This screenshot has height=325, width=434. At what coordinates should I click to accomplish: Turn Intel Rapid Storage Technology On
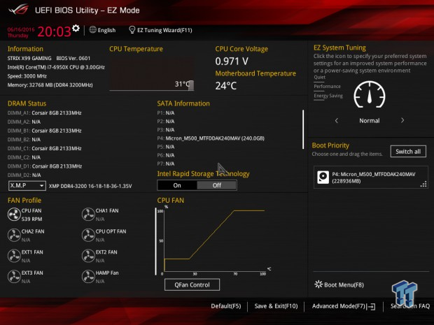[177, 185]
